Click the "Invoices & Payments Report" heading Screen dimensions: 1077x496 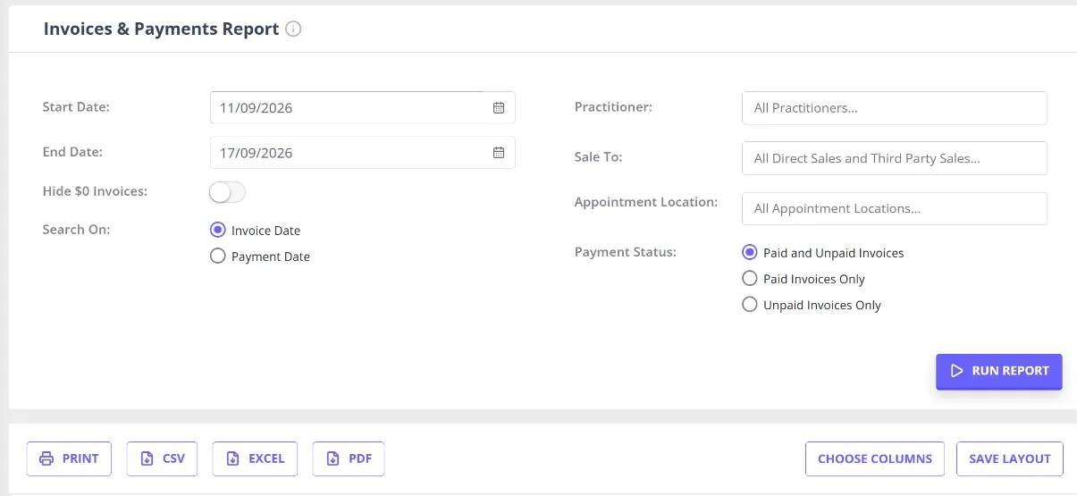click(162, 29)
